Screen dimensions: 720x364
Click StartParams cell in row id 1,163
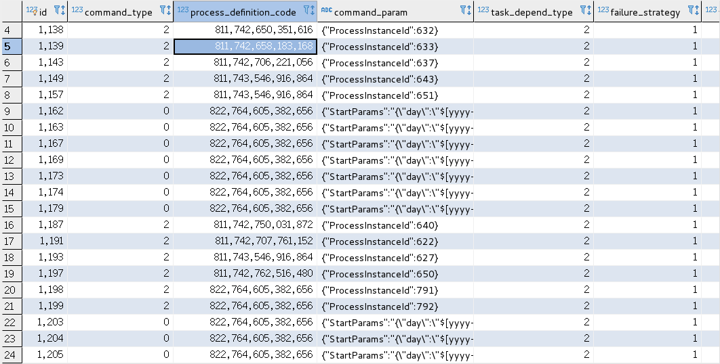395,127
